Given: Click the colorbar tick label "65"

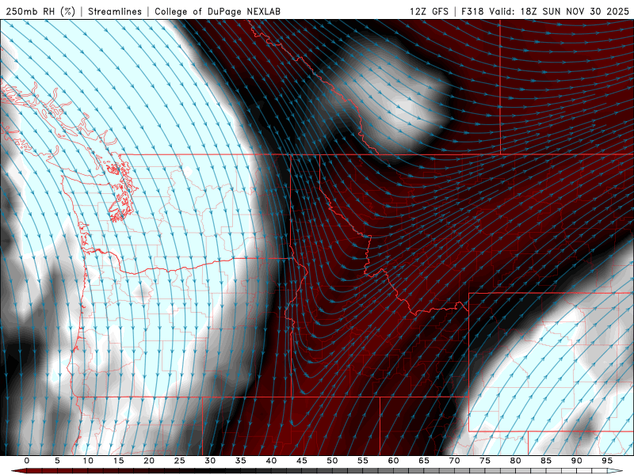Looking at the screenshot, I should 424,461.
